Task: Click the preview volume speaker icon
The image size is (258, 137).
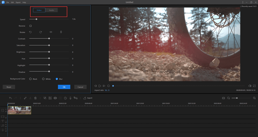Action: click(249, 86)
